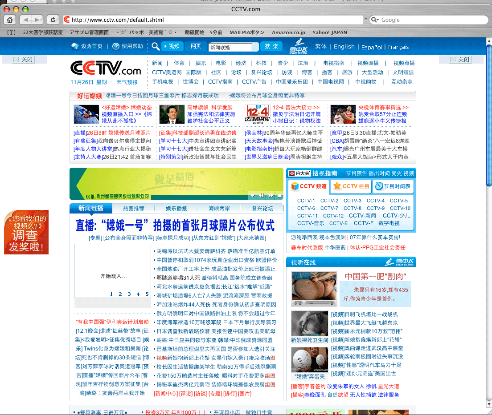Click the fast-forward icon on the ad banner
The height and width of the screenshot is (415, 492).
point(271,195)
